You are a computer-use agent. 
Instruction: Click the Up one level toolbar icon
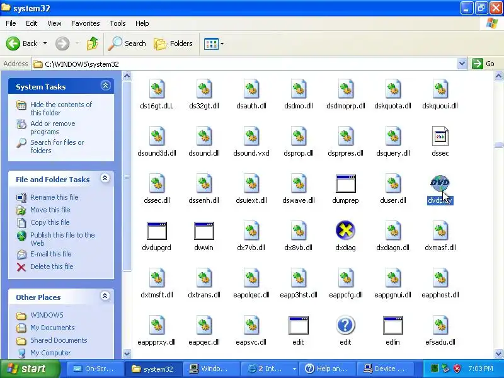(x=93, y=43)
